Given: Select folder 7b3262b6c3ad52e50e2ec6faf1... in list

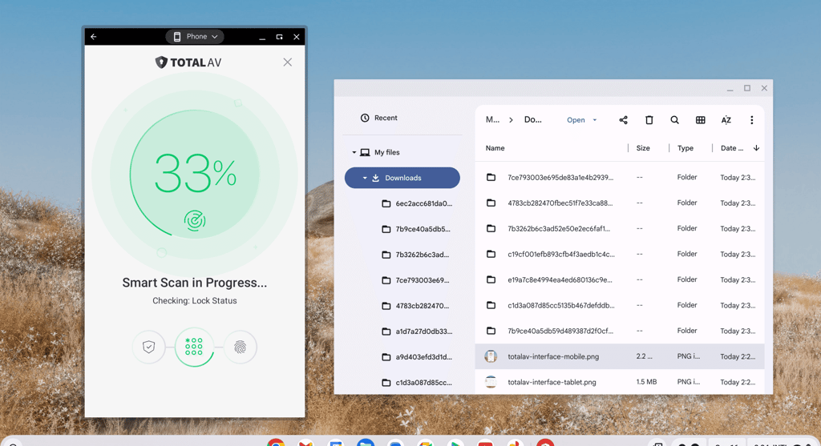Looking at the screenshot, I should tap(620, 228).
